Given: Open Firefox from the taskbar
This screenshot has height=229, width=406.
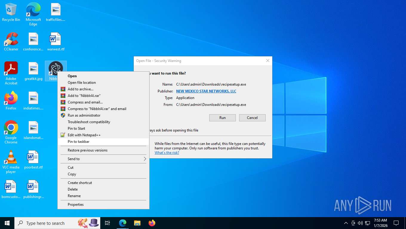Looking at the screenshot, I should tap(152, 223).
